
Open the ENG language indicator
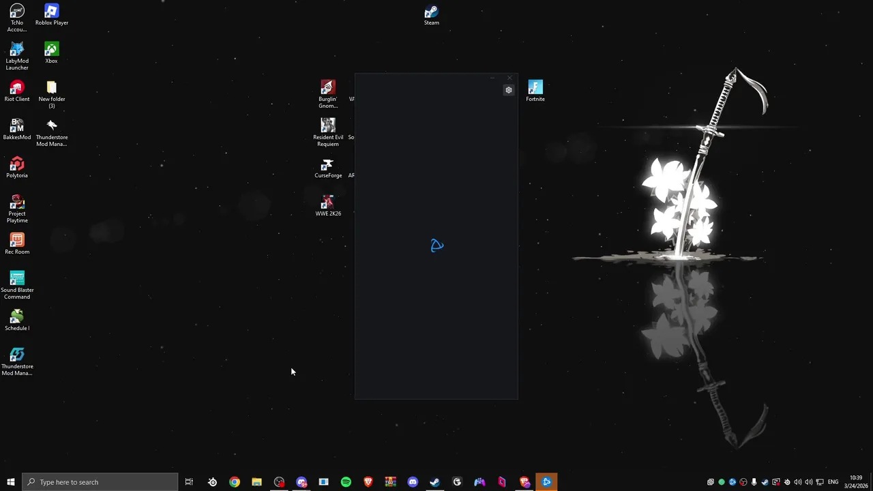[833, 482]
